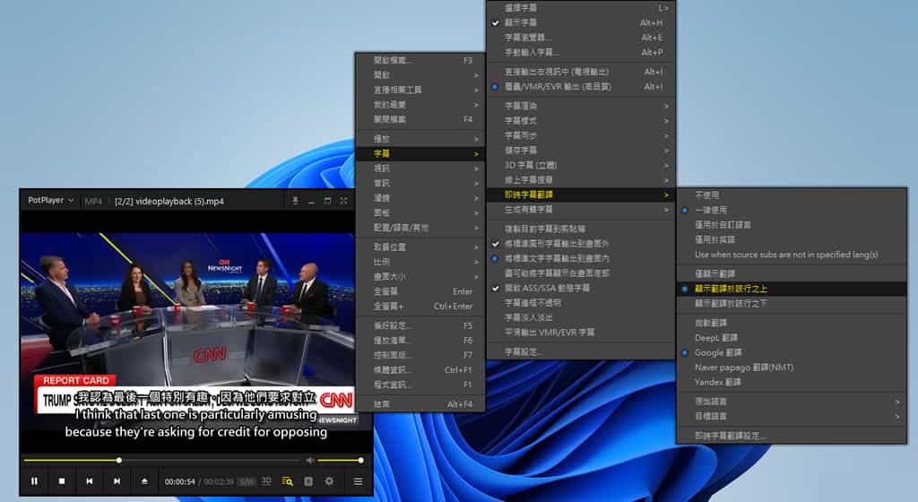Select Naver papago 翻譯(NMT) engine

point(791,367)
